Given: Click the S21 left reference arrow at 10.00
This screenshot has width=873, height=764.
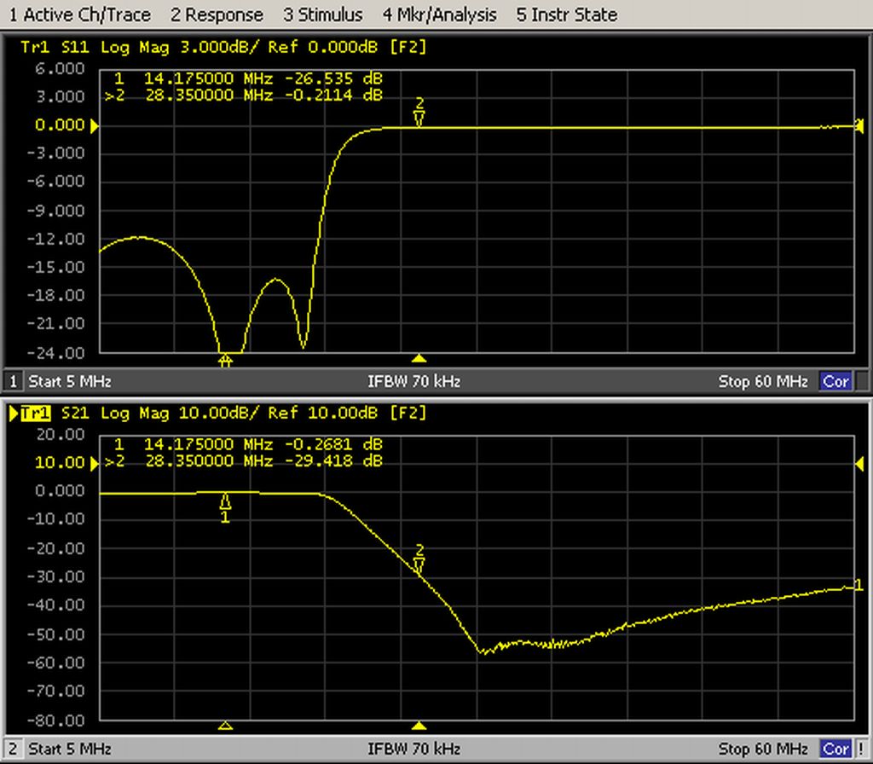Looking at the screenshot, I should pos(95,463).
